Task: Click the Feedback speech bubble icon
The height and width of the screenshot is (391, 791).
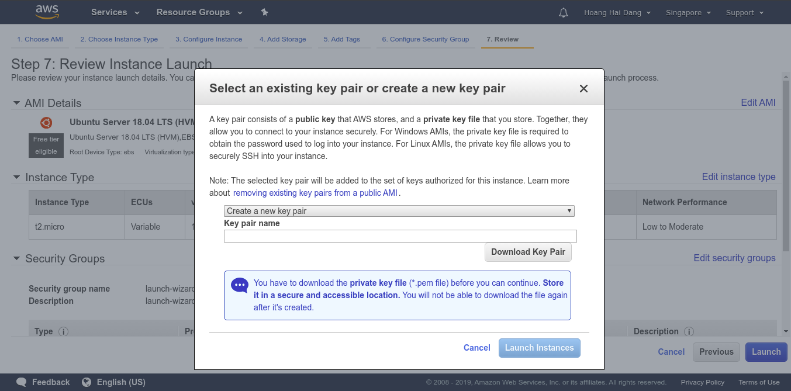Action: pos(22,382)
